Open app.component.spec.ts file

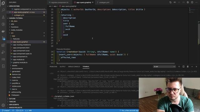22,54
